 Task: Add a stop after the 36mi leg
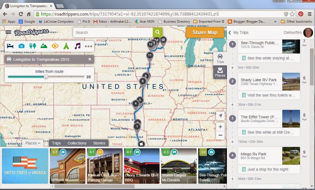point(232,105)
